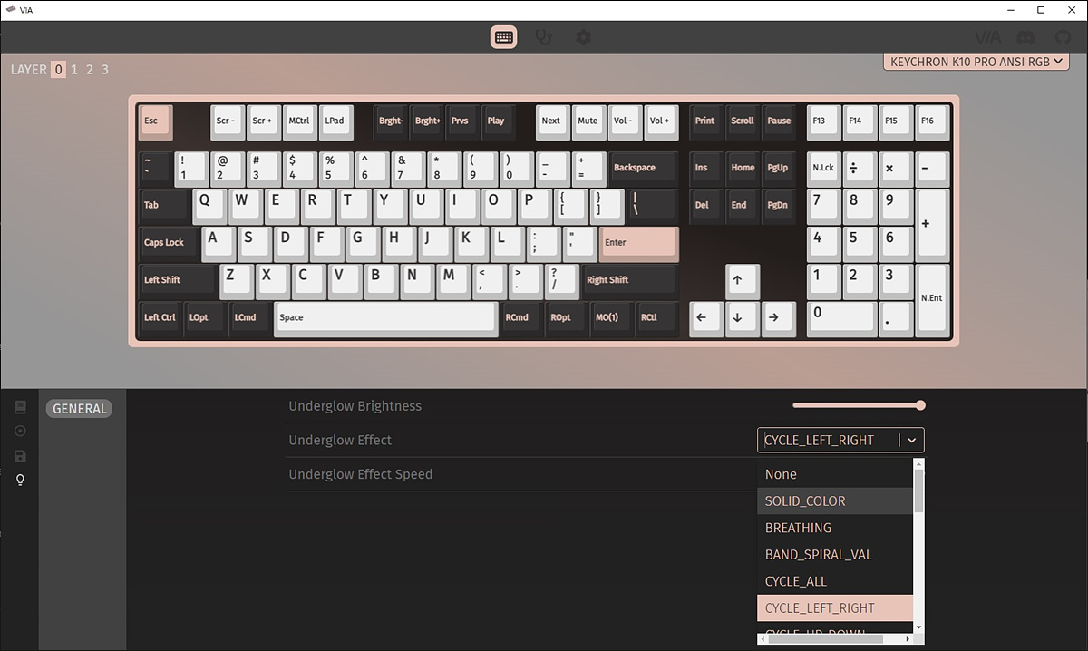
Task: Select the Mute key
Action: (x=588, y=122)
